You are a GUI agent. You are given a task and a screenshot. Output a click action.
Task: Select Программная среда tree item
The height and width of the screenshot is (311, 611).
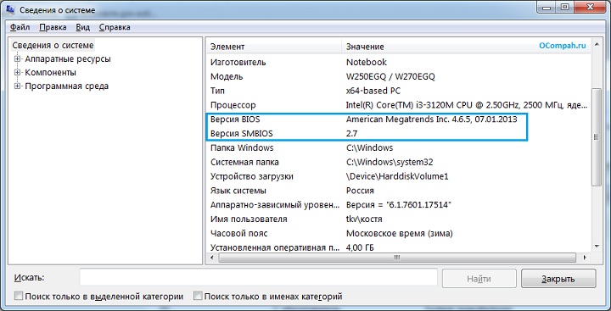67,86
